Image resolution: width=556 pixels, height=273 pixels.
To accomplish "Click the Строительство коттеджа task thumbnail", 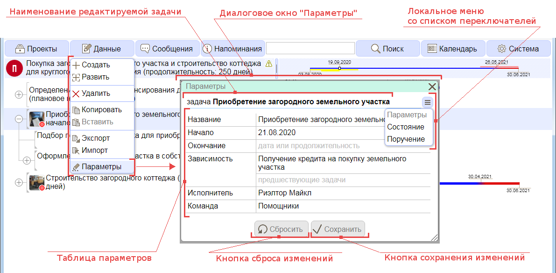I will [x=36, y=182].
